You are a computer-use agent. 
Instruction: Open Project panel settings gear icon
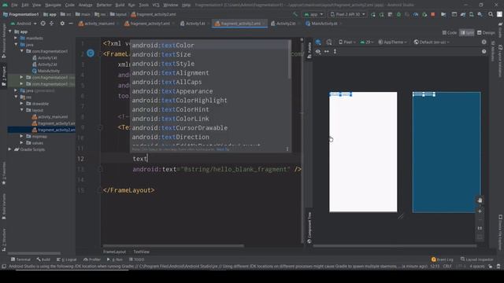coord(62,24)
